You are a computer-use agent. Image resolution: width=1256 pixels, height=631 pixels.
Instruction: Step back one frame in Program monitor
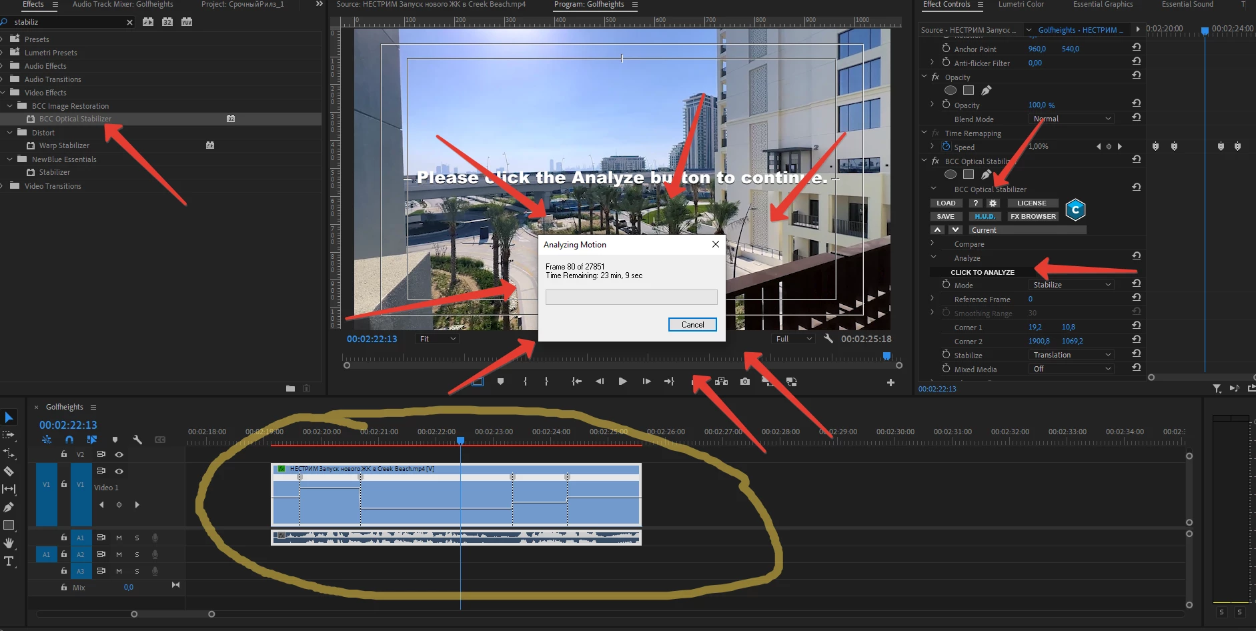coord(600,382)
